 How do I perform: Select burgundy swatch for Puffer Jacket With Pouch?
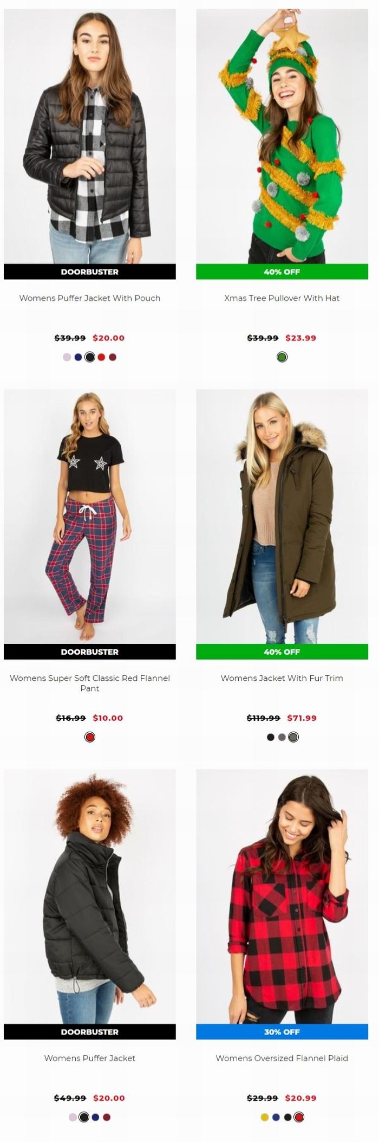point(113,357)
